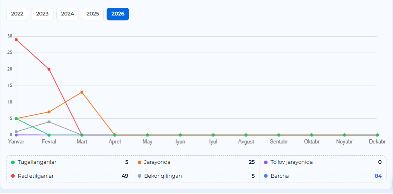This screenshot has height=194, width=393.
Task: Switch to the 2023 year tab
Action: tap(42, 14)
